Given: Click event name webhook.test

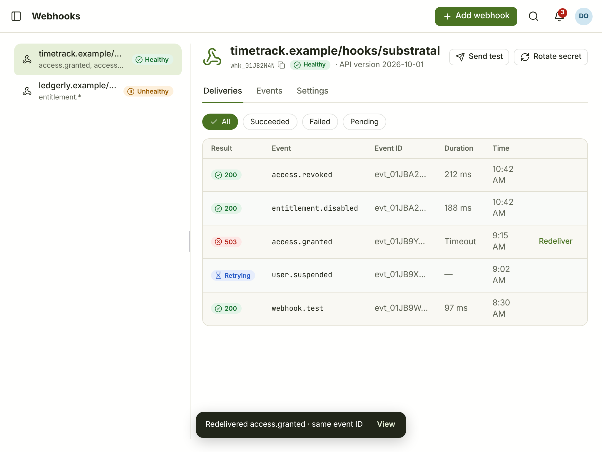Looking at the screenshot, I should point(297,308).
